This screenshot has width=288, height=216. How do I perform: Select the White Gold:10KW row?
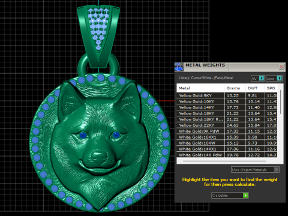tap(227, 143)
